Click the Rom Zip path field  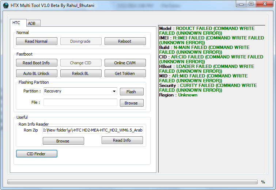(93, 130)
